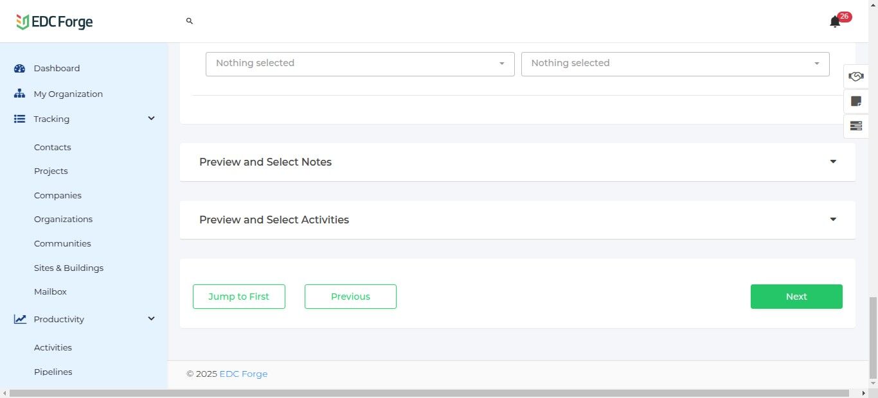Click the My Organization sitemap icon

(x=19, y=94)
